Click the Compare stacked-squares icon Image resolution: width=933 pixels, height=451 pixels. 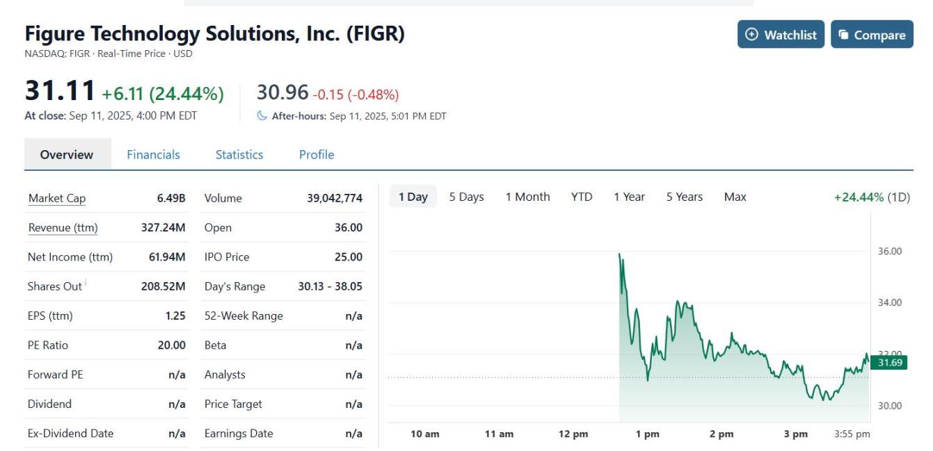point(843,34)
